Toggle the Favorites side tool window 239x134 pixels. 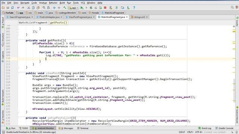click(x=3, y=117)
